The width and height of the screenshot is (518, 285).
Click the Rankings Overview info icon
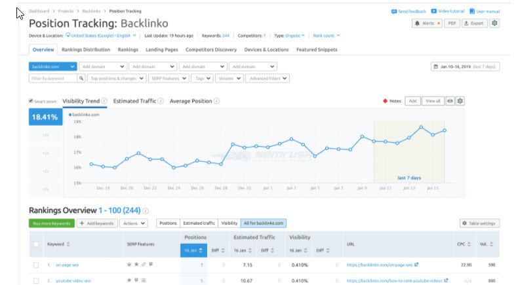coord(146,211)
